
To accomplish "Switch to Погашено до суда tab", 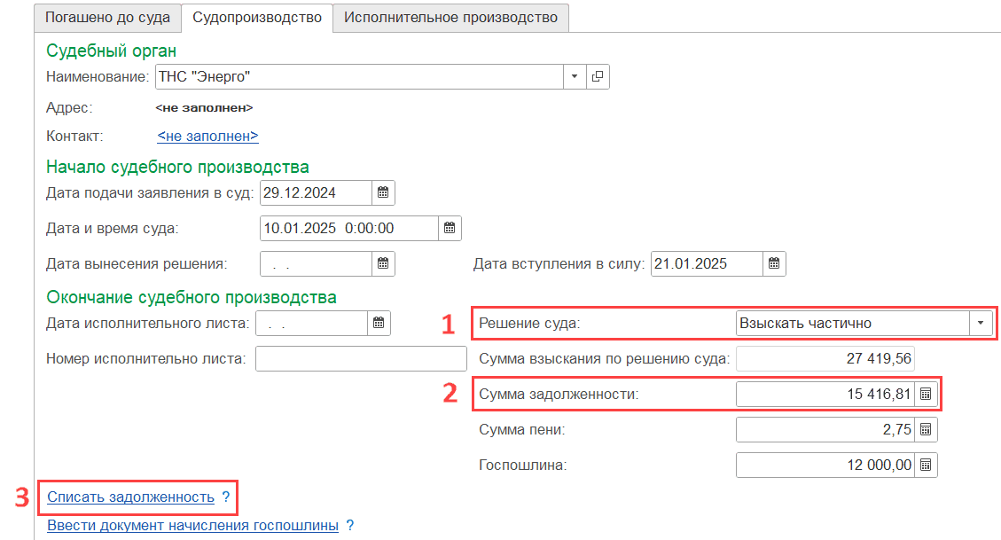I will 106,17.
